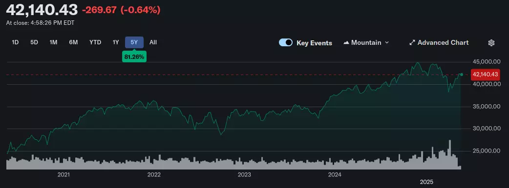
Task: Select the 1D time range
Action: point(15,42)
